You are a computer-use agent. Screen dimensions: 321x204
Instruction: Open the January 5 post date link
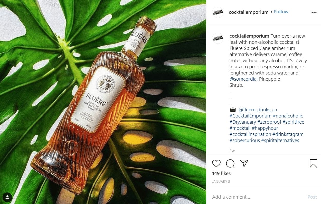(221, 181)
